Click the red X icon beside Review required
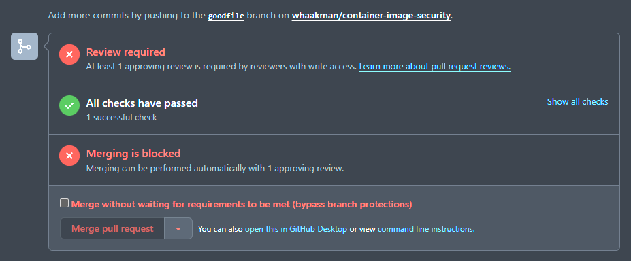The width and height of the screenshot is (631, 261). coord(69,54)
